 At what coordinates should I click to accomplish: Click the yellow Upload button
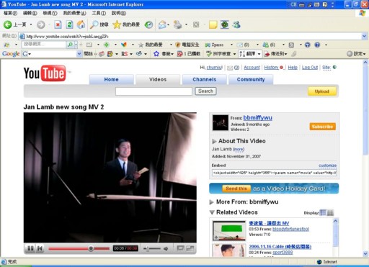point(322,91)
